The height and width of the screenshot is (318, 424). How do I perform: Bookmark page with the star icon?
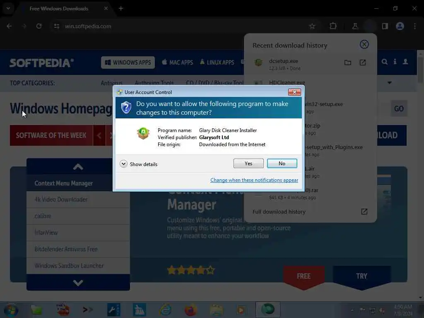312,26
